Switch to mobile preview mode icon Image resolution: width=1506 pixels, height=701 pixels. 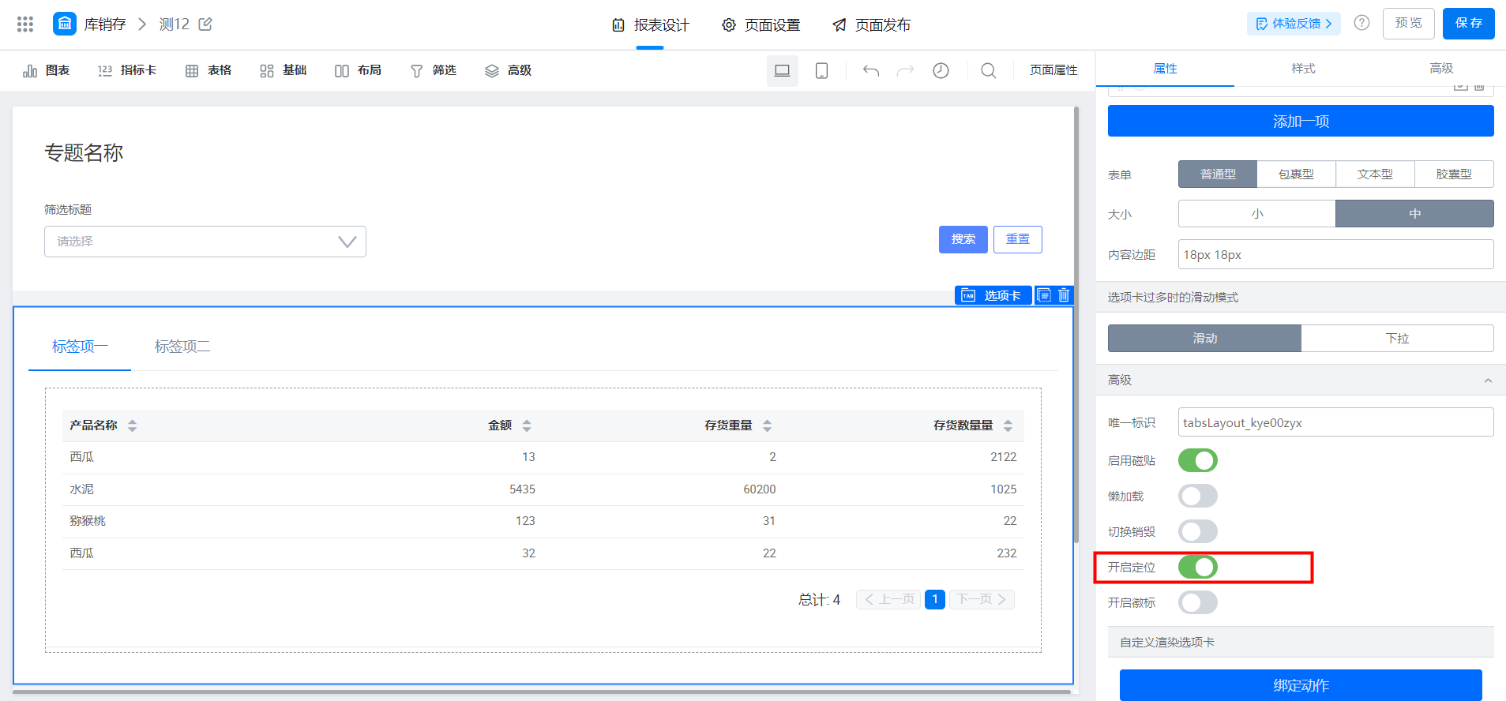tap(821, 71)
